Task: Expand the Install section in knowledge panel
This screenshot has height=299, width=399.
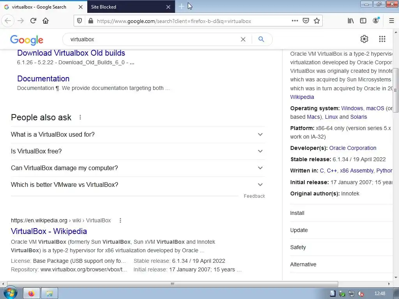Action: [341, 213]
